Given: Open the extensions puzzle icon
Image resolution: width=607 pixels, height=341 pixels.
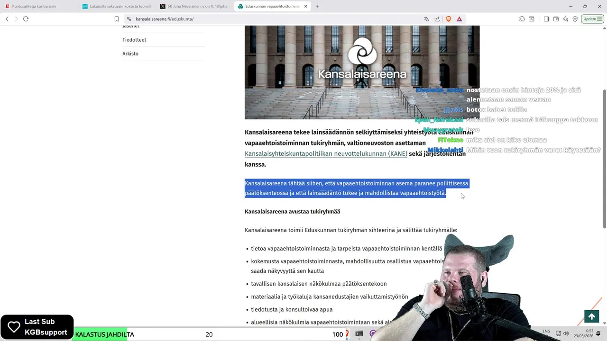Looking at the screenshot, I should coord(522,19).
